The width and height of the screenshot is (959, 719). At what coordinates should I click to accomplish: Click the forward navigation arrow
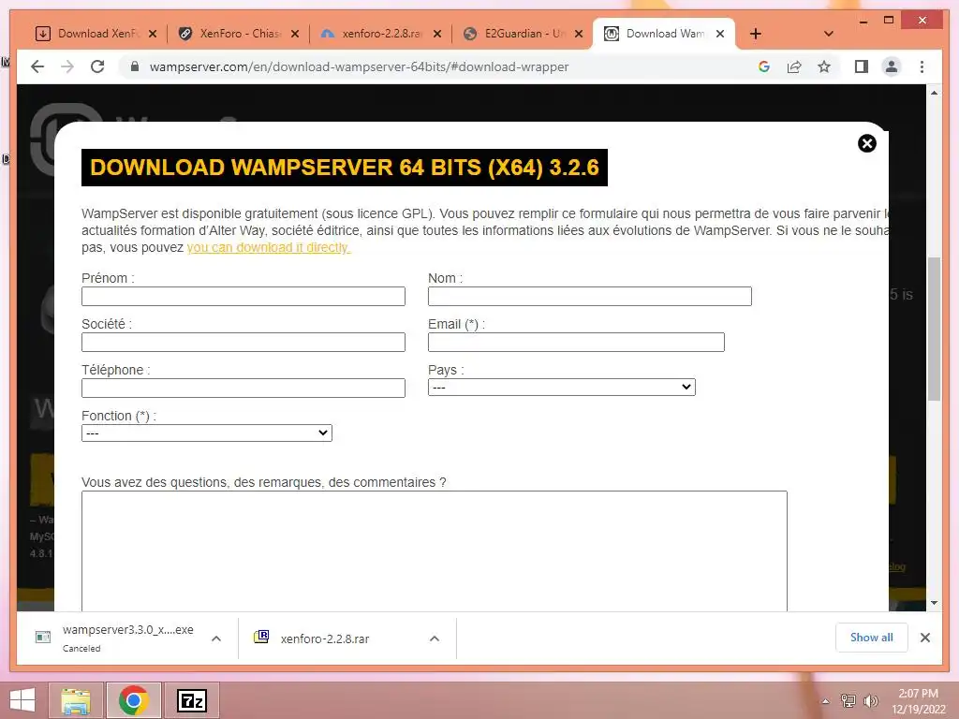67,66
